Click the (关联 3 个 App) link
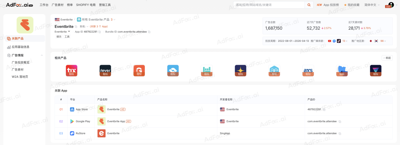 [x=99, y=27]
